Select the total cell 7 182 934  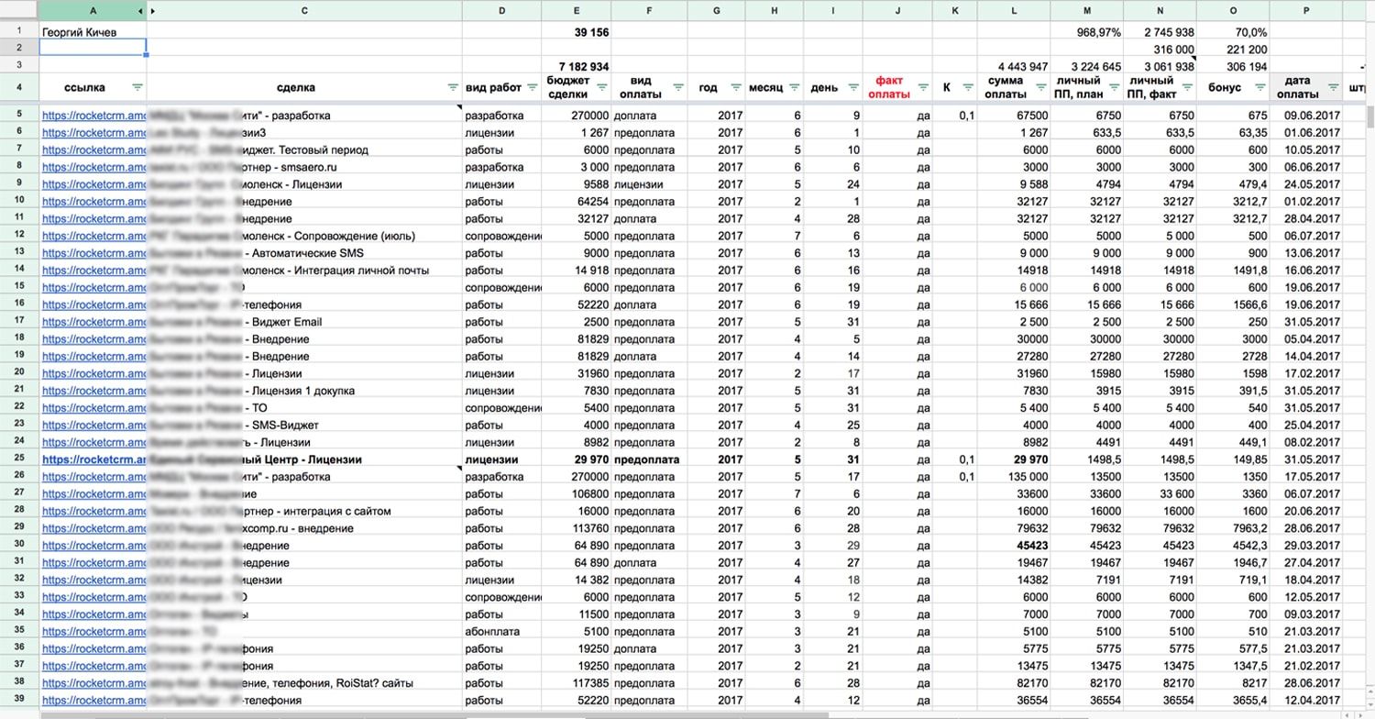pyautogui.click(x=576, y=67)
